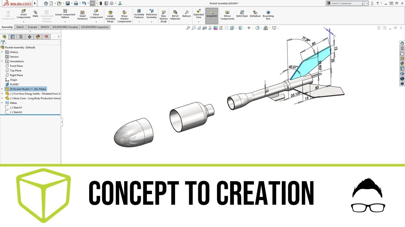Expand the Five Hour Energy bottle node
This screenshot has height=227, width=405.
(2, 94)
